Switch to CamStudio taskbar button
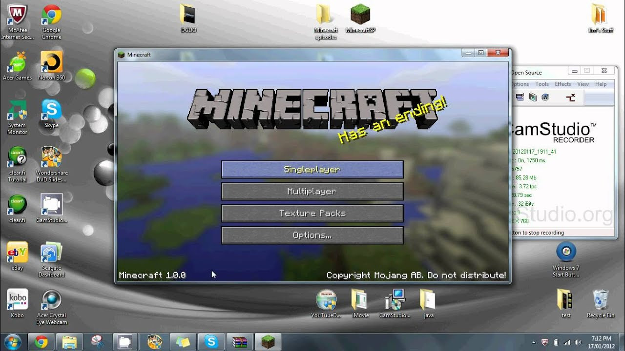The height and width of the screenshot is (351, 625). (126, 342)
